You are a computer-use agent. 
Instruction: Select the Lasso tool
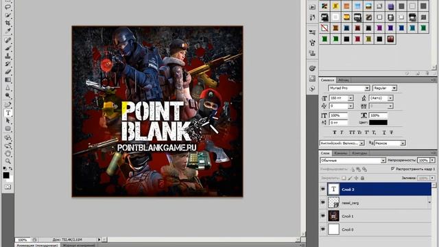(8, 7)
